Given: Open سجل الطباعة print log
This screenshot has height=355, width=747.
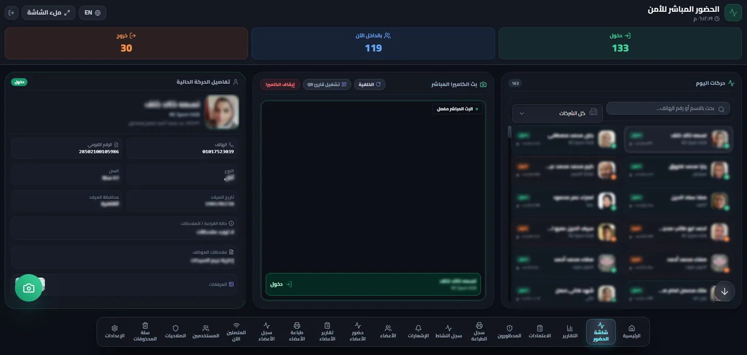Looking at the screenshot, I should tap(479, 332).
